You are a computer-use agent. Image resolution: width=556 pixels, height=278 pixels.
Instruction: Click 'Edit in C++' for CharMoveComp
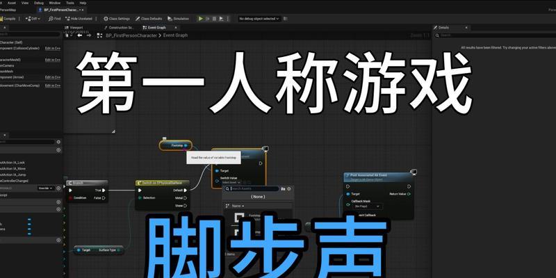click(53, 85)
